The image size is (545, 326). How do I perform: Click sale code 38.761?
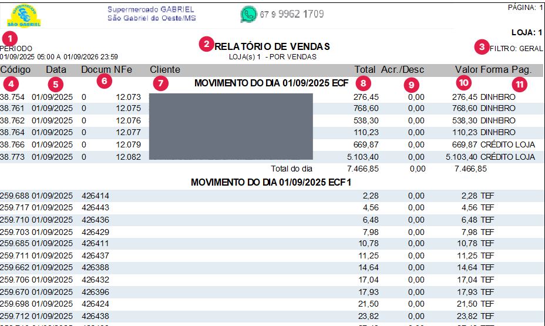pos(12,109)
